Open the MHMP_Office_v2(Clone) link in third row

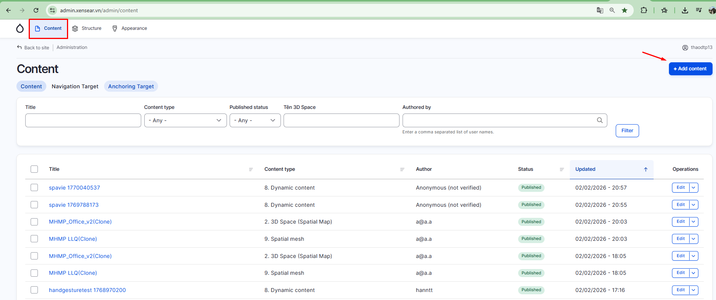point(80,222)
